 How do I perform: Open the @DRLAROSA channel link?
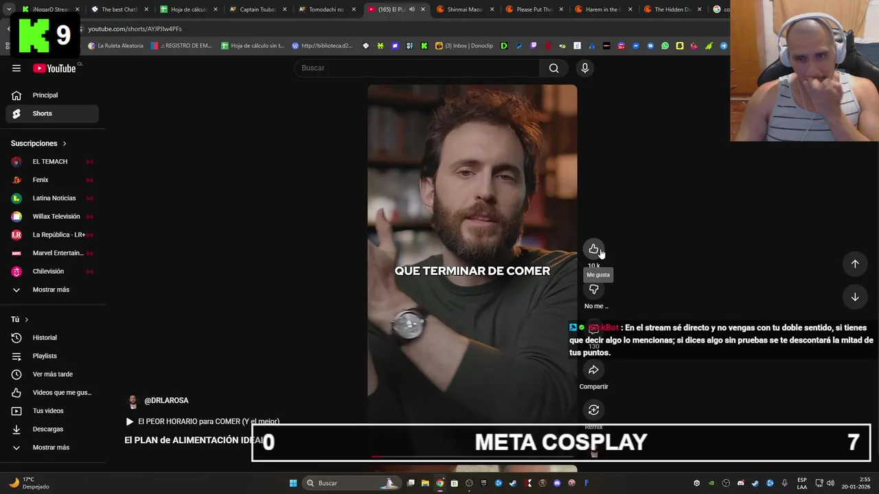166,401
